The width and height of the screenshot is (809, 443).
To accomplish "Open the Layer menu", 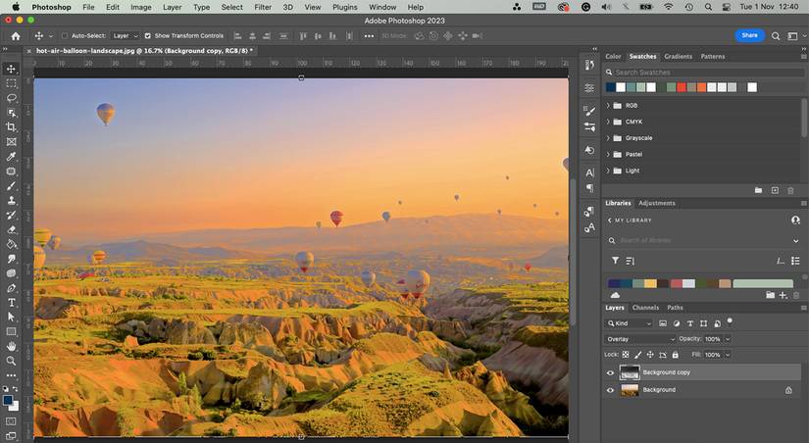I will click(172, 7).
